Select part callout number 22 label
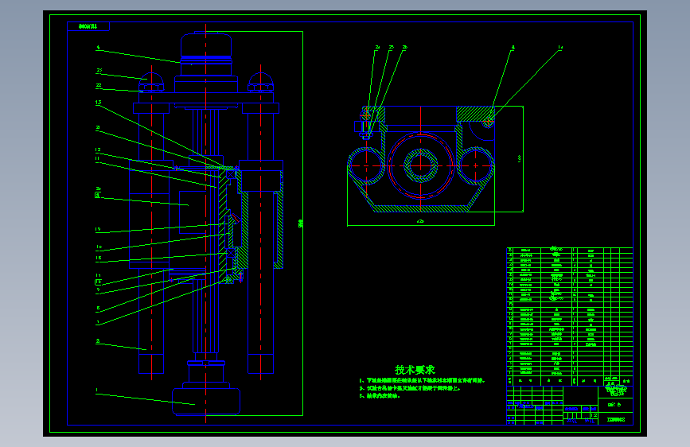Viewport: 690px width, 447px height. coord(99,86)
